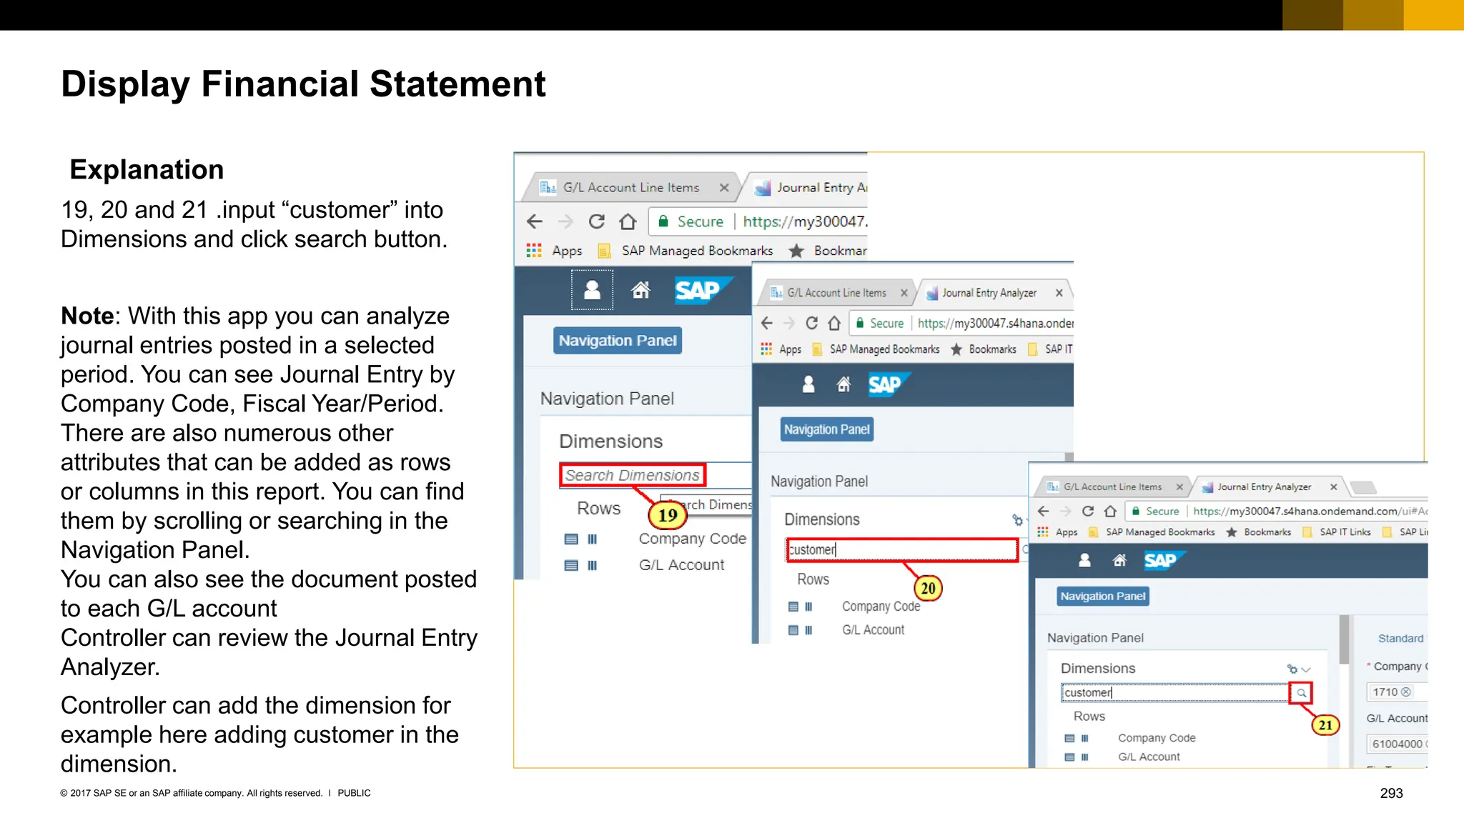Click the "Rows" heading in right window
This screenshot has width=1464, height=823.
(1089, 716)
